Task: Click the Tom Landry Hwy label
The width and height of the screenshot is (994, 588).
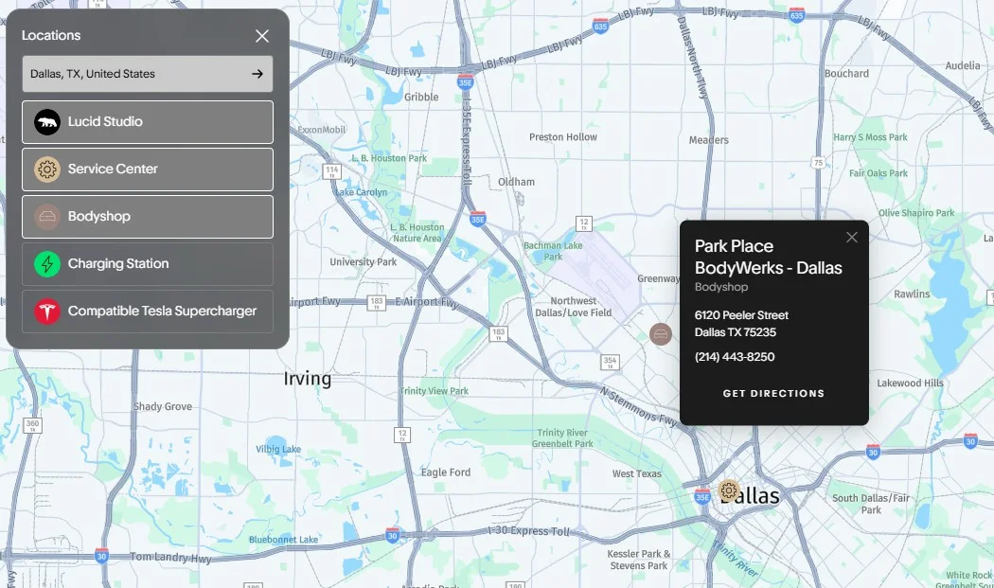Action: 169,558
